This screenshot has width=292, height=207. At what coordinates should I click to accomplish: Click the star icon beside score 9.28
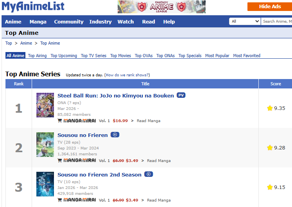[x=270, y=148]
